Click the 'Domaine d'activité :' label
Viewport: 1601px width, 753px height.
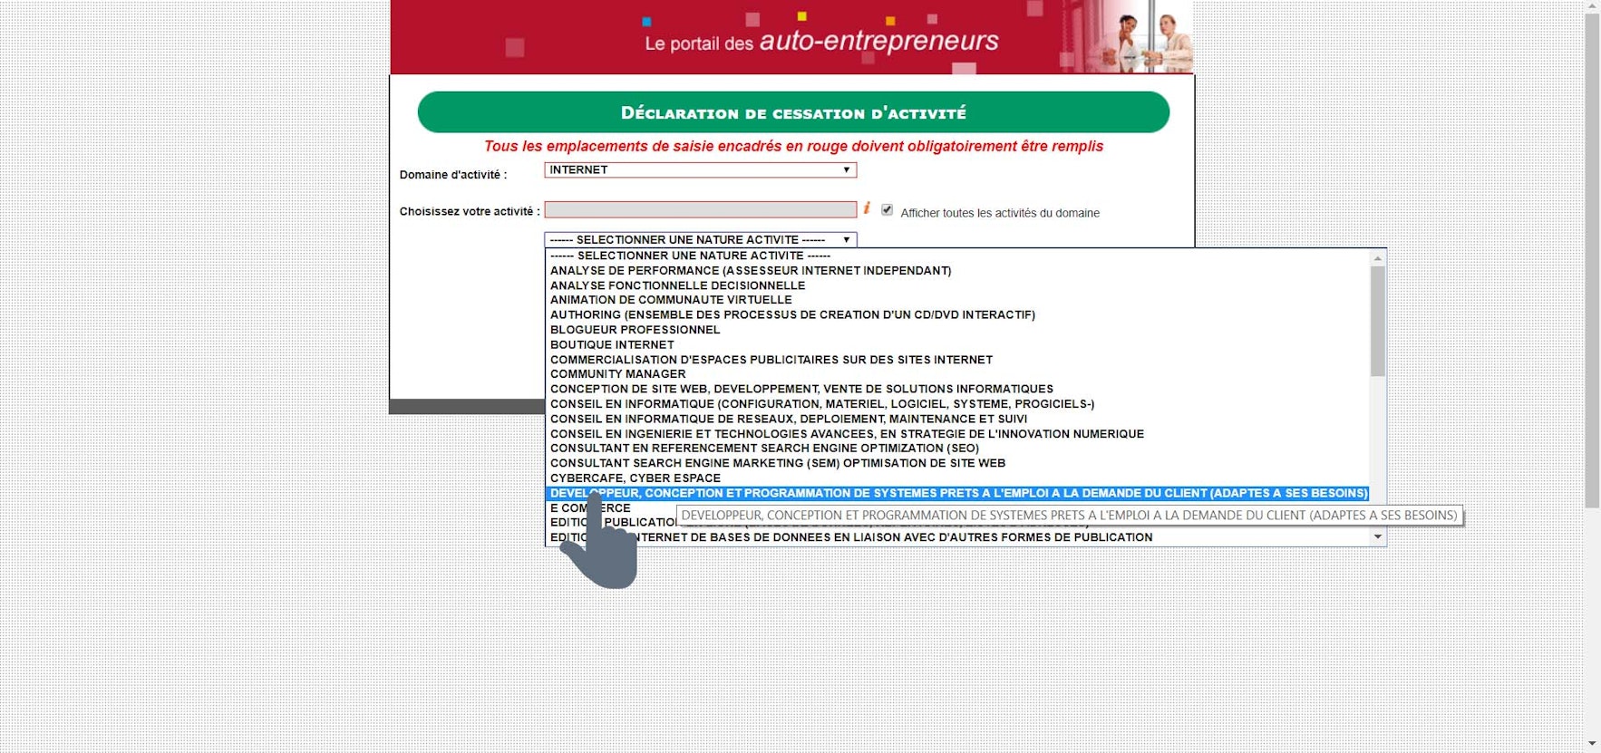click(453, 175)
